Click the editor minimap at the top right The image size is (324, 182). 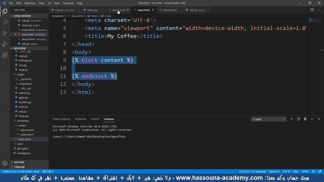(315, 21)
